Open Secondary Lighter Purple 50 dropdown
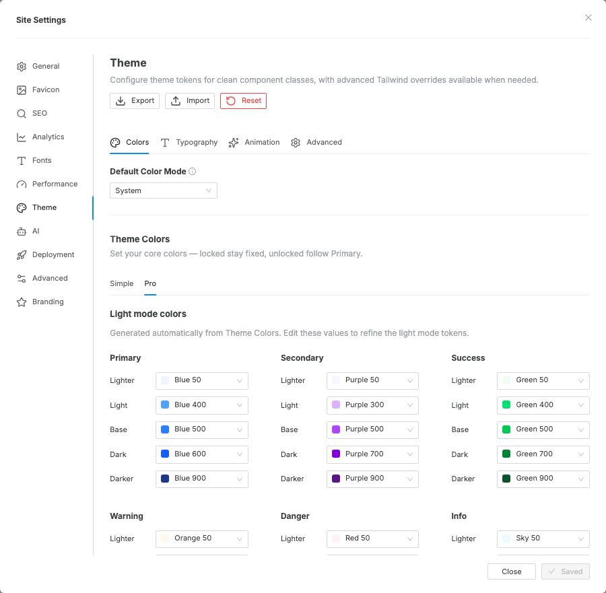 [372, 380]
